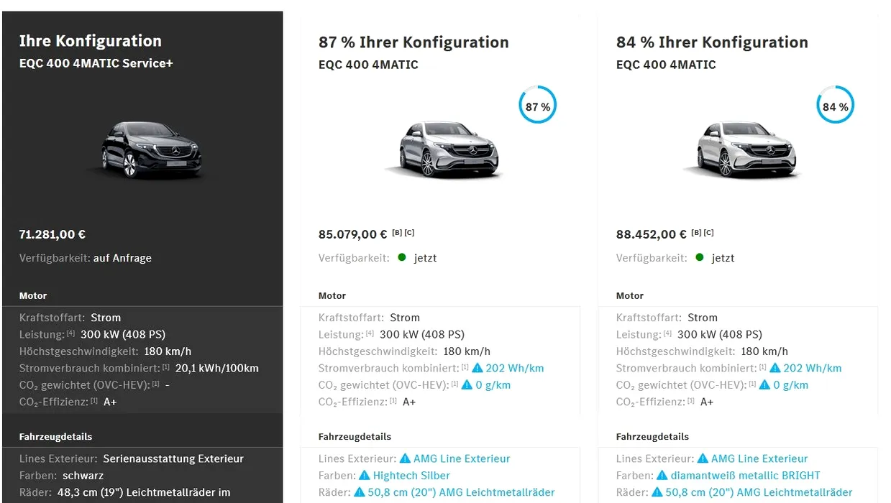This screenshot has width=891, height=503.
Task: Open the Hightech Silber color link
Action: pyautogui.click(x=411, y=476)
